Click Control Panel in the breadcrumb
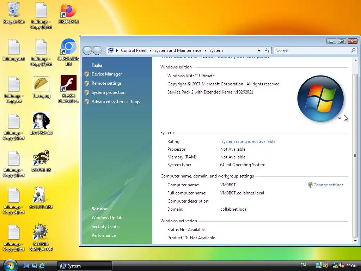 134,50
